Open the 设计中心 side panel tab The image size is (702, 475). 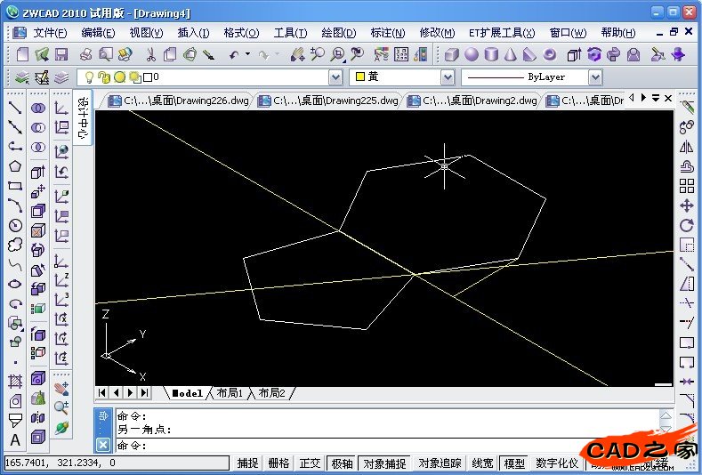(x=83, y=117)
